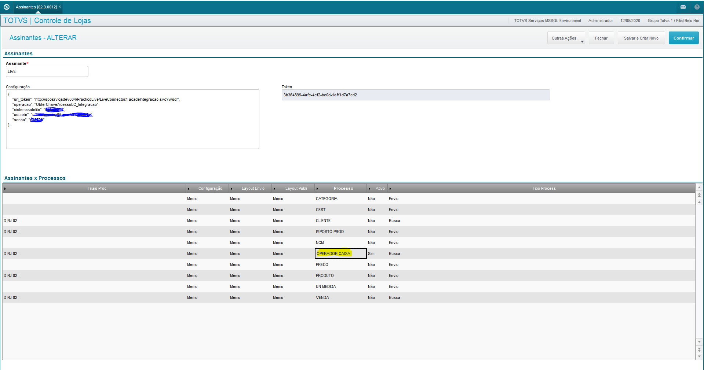This screenshot has height=370, width=704.
Task: Click the Configuração column header arrow
Action: pyautogui.click(x=189, y=189)
